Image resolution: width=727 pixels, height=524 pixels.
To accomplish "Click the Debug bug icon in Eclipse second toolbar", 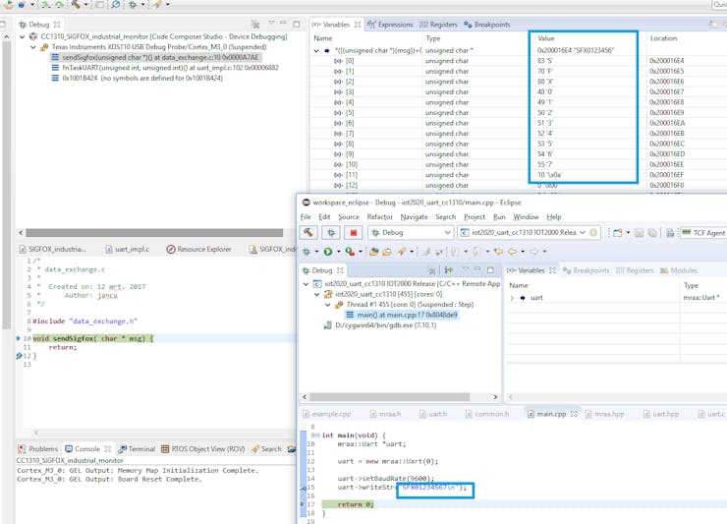I will click(x=307, y=252).
